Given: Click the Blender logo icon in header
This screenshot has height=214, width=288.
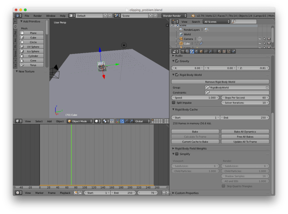Looking at the screenshot, I should 193,16.
